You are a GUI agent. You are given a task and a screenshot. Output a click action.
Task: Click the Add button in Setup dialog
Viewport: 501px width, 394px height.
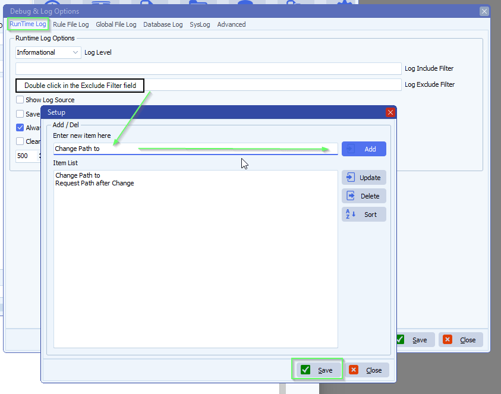[364, 149]
